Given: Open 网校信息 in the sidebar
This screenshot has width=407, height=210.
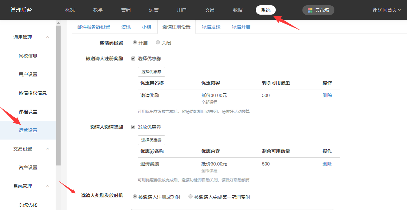Looking at the screenshot, I should [x=28, y=56].
